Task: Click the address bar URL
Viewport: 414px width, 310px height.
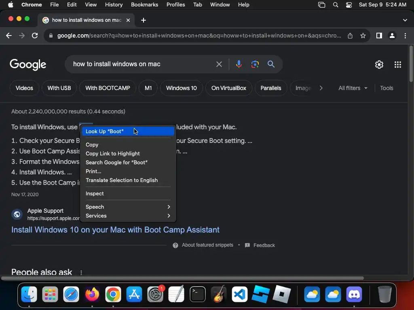Action: tap(199, 36)
